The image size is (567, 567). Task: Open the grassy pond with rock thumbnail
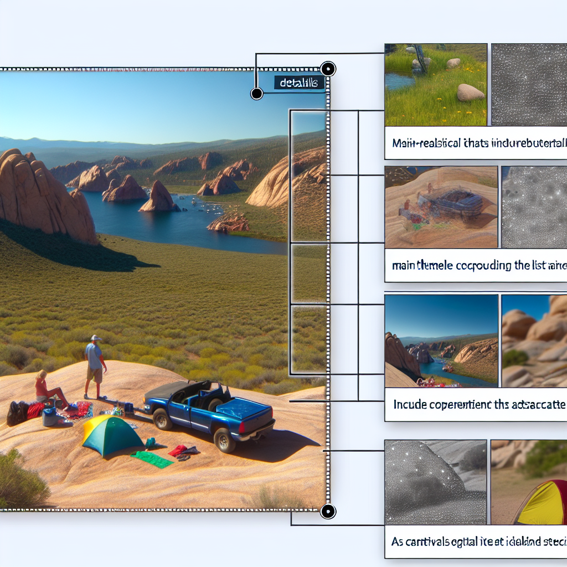(x=436, y=85)
